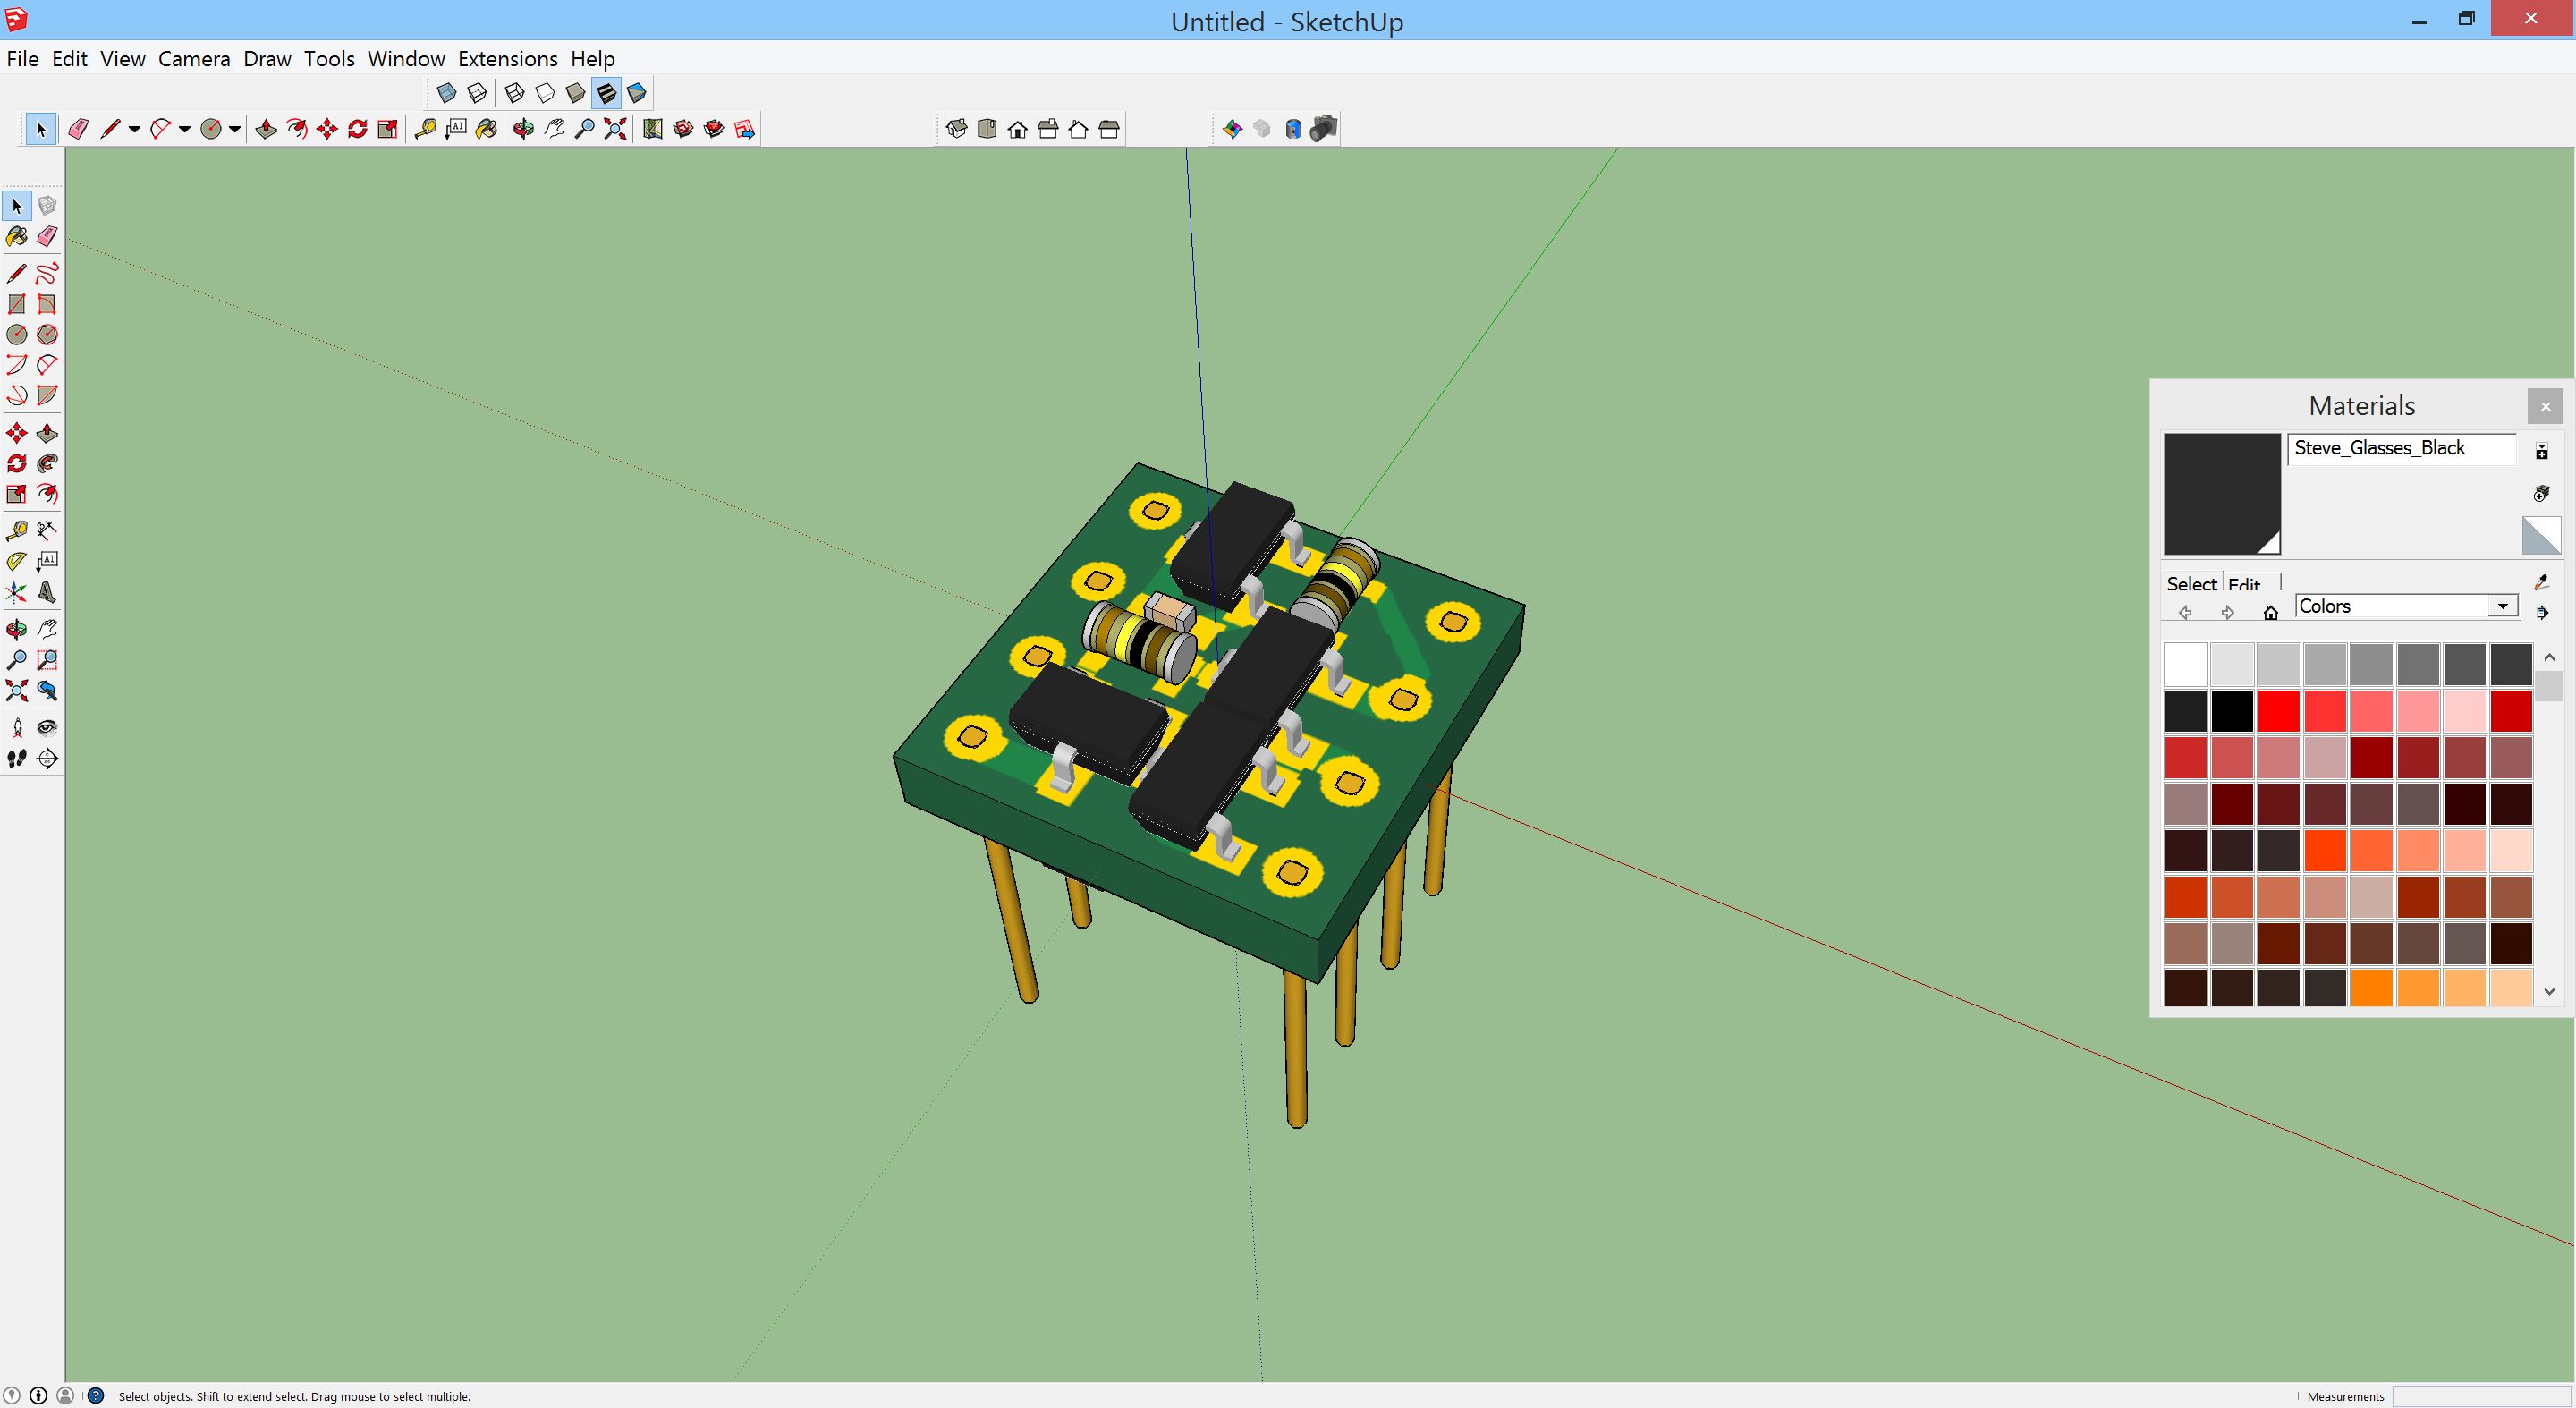Choose the Walk footprints tool
The image size is (2576, 1408).
coord(17,759)
